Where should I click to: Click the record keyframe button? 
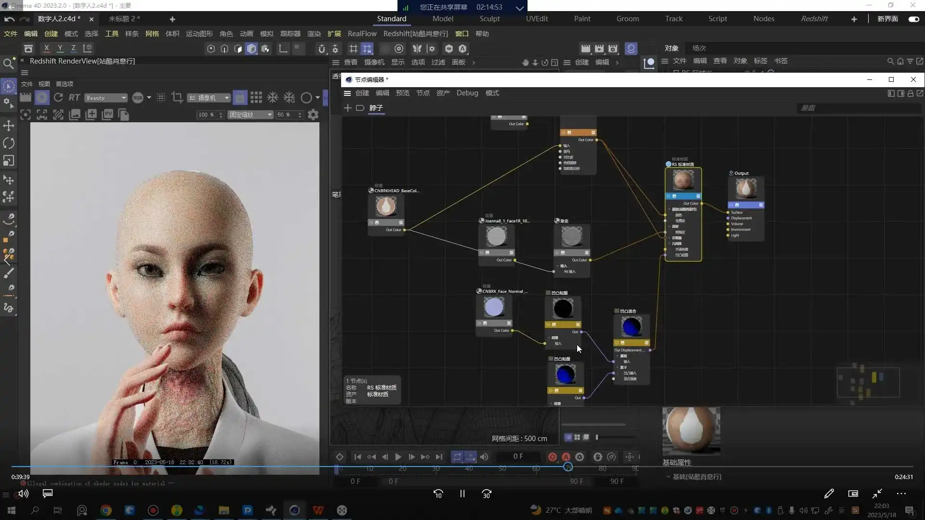(553, 457)
